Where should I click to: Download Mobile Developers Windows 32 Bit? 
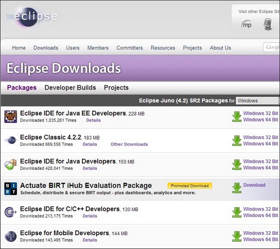pyautogui.click(x=261, y=233)
